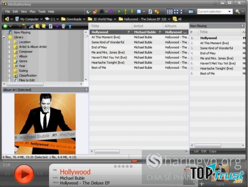The width and height of the screenshot is (248, 187).
Task: Click the green Back arrow button
Action: tap(5, 26)
